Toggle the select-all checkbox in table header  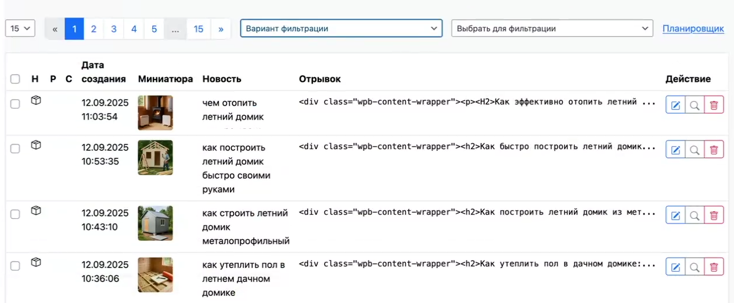coord(15,79)
